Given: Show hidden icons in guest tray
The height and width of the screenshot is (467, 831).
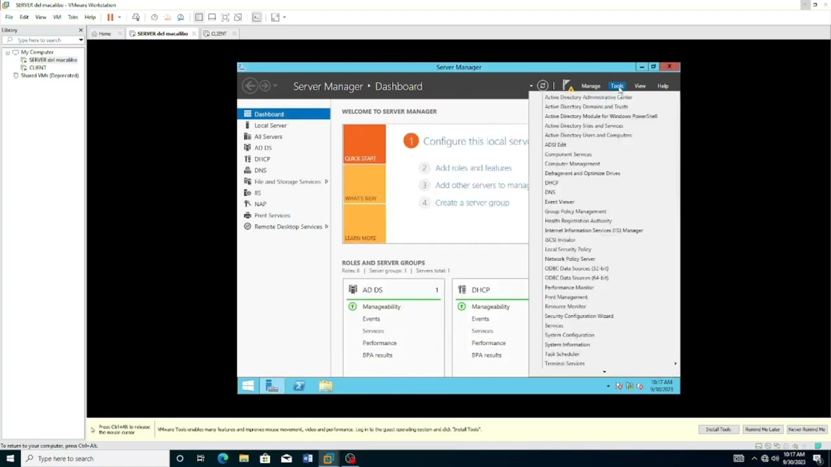Looking at the screenshot, I should [x=608, y=386].
